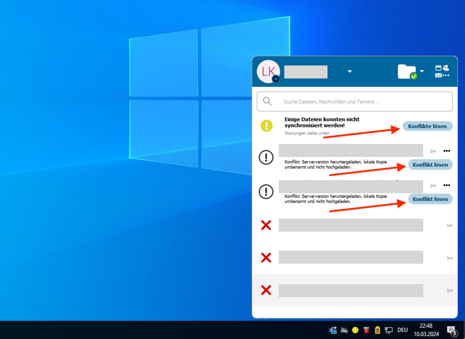Click the LK user avatar

[269, 72]
